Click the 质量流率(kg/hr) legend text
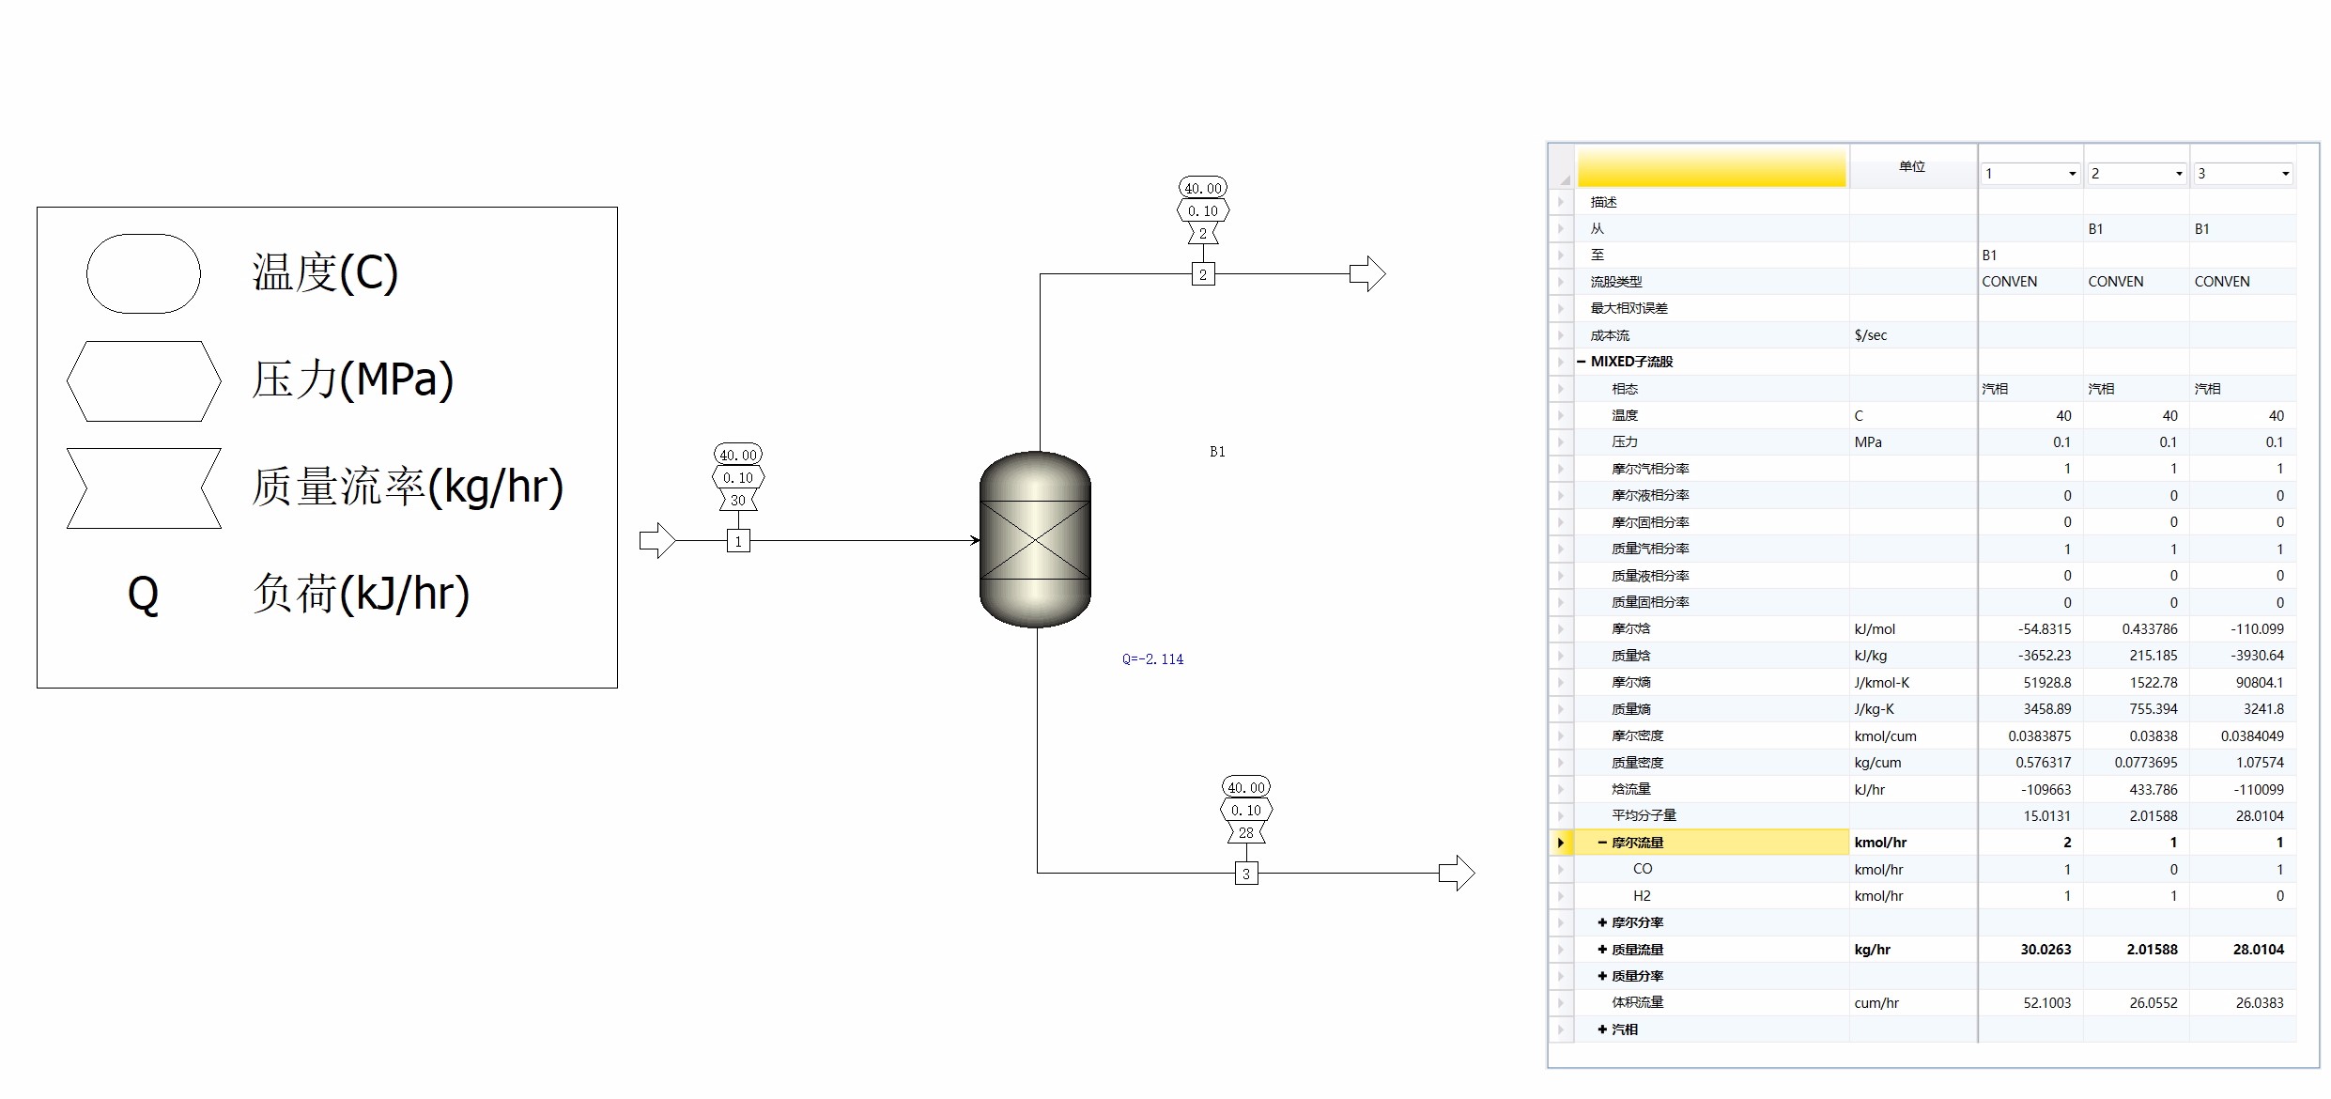Viewport: 2331px width, 1099px height. 408,487
